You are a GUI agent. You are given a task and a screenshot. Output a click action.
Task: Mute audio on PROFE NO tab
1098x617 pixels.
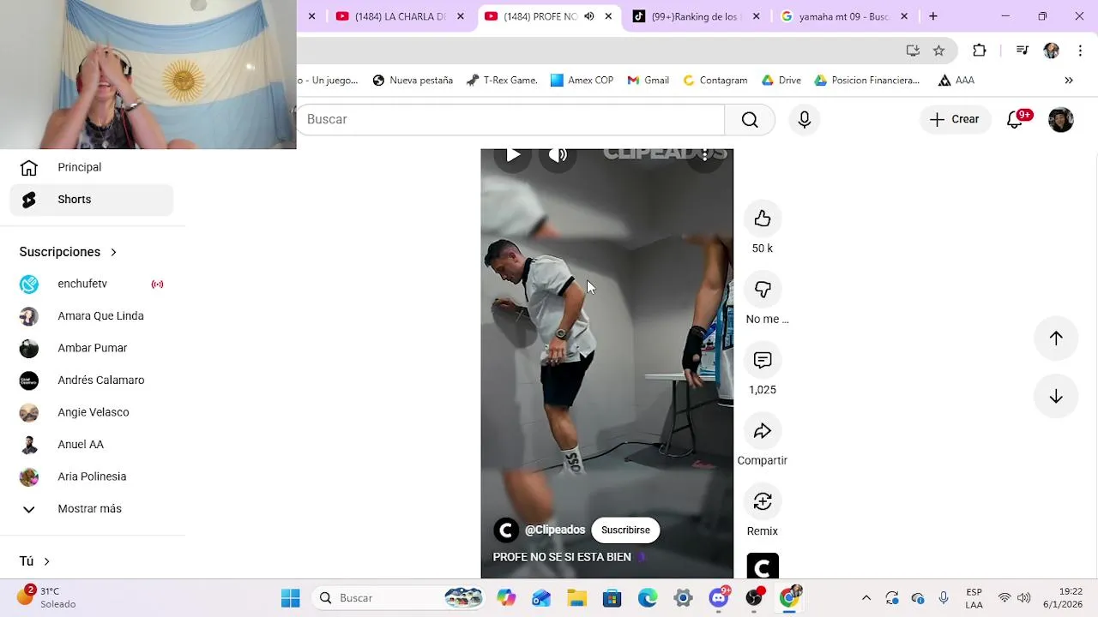[x=588, y=16]
